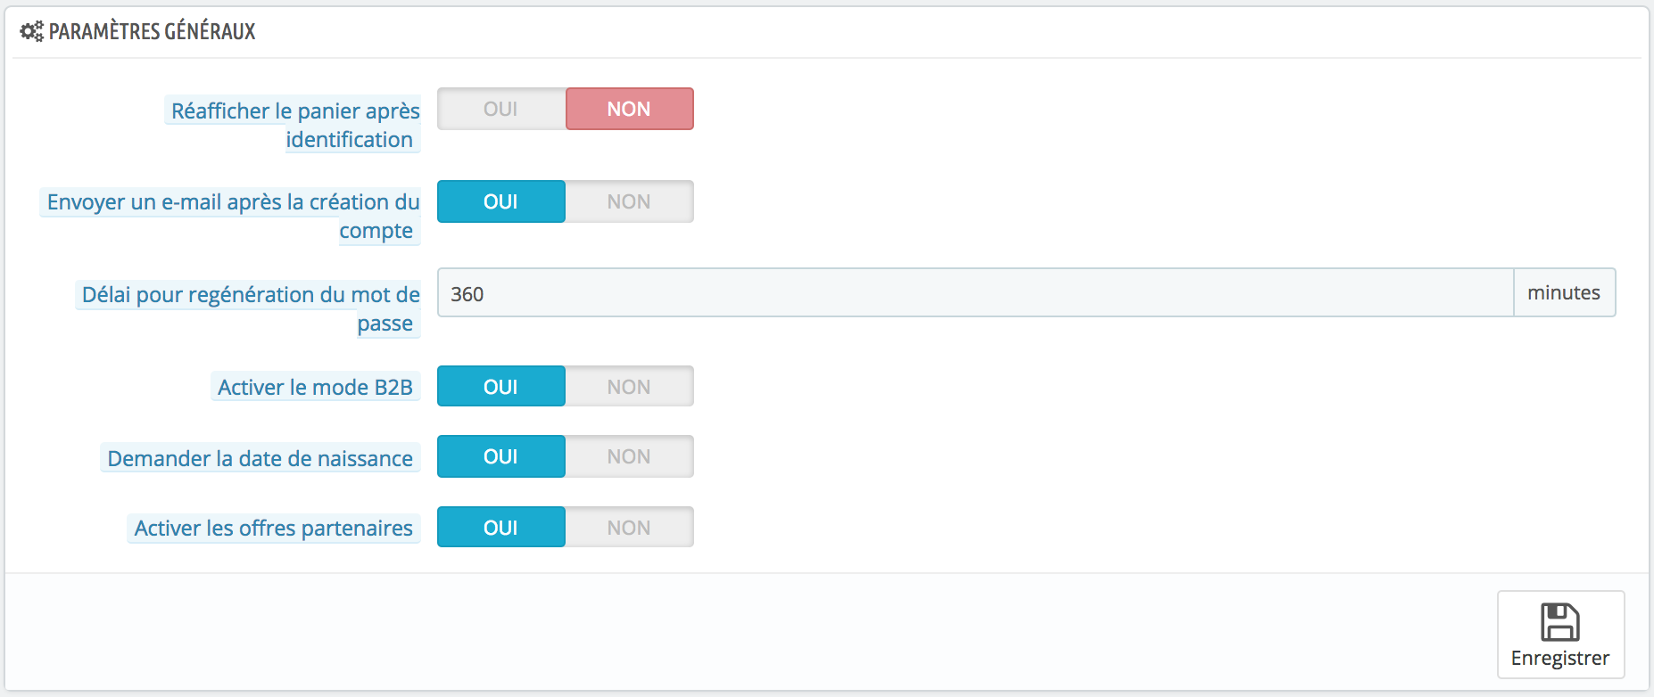Disable offres partenaires with NON
The image size is (1654, 697).
pos(630,527)
